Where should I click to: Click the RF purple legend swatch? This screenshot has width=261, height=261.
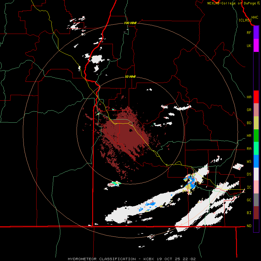(x=256, y=32)
